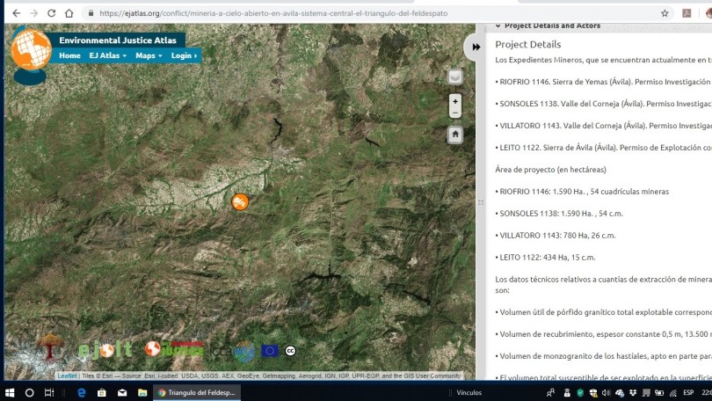The image size is (712, 401).
Task: Collapse Project Details and Actors section
Action: (x=548, y=26)
